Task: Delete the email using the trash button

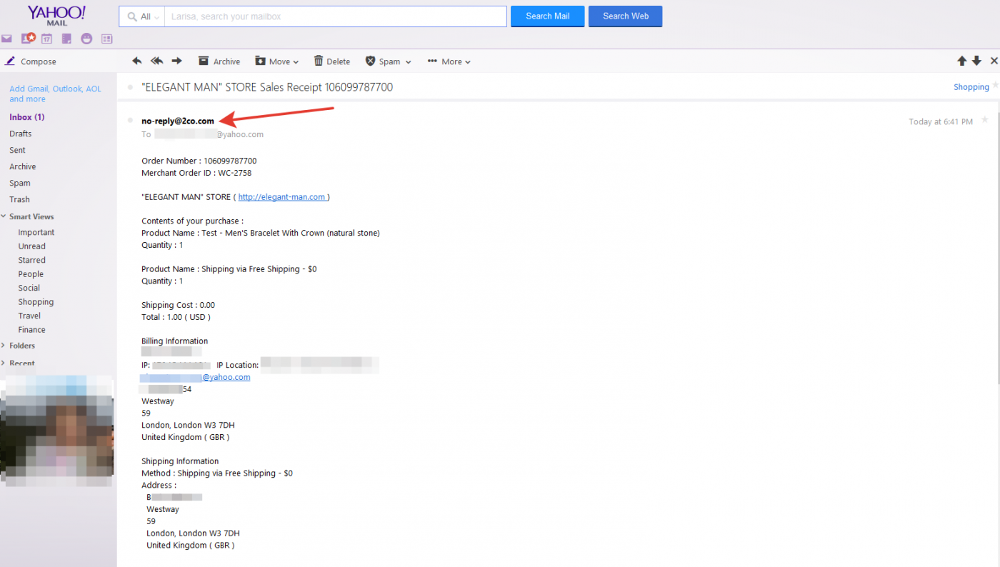Action: [332, 61]
